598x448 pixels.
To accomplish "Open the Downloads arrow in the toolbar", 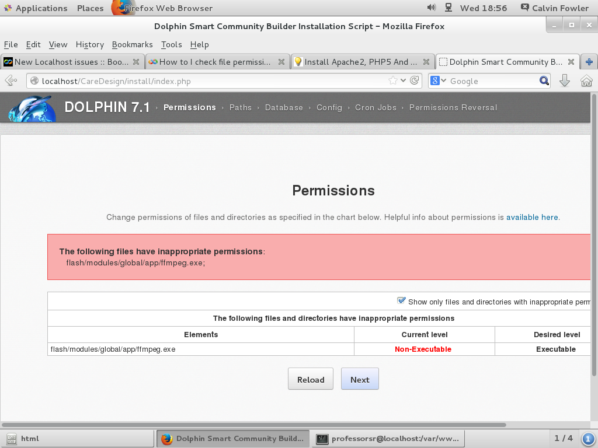I will pos(564,81).
